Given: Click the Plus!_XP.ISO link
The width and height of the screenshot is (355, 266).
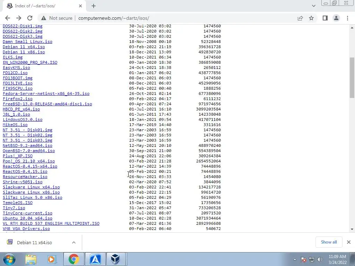Looking at the screenshot, I should coord(17,156).
